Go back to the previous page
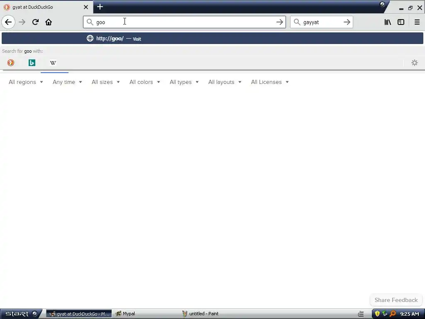 8,22
